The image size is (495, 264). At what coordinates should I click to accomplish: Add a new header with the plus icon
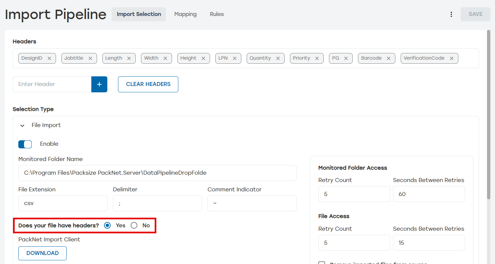tap(99, 84)
